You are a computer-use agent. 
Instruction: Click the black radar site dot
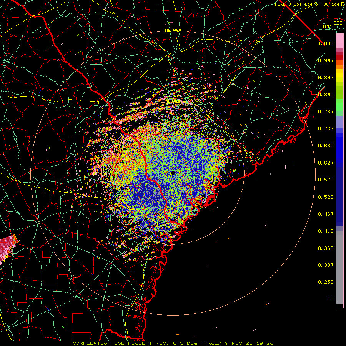coord(173,173)
